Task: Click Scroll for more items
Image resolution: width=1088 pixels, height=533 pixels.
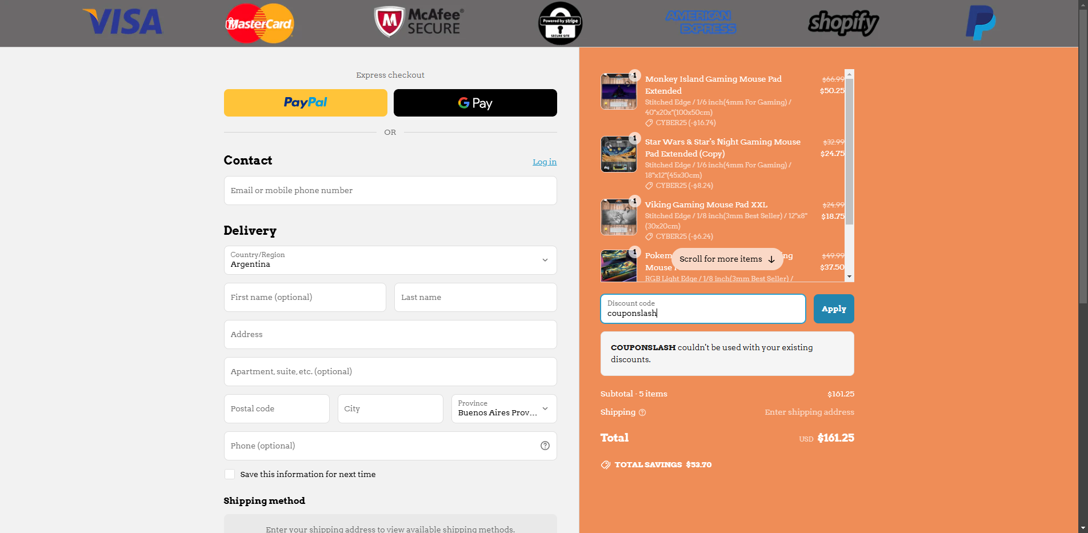Action: 726,259
